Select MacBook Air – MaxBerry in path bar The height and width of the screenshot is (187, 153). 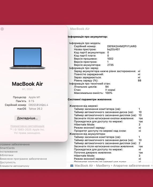pos(92,166)
